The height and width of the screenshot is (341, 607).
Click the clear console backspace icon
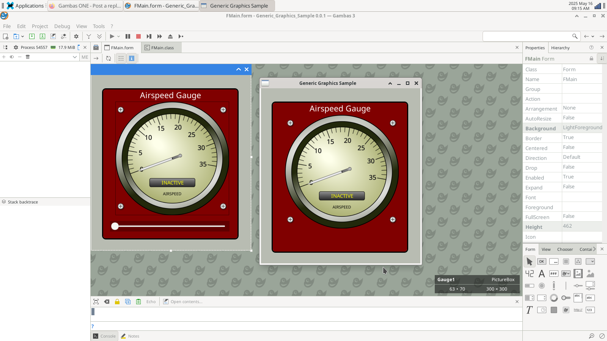107,302
